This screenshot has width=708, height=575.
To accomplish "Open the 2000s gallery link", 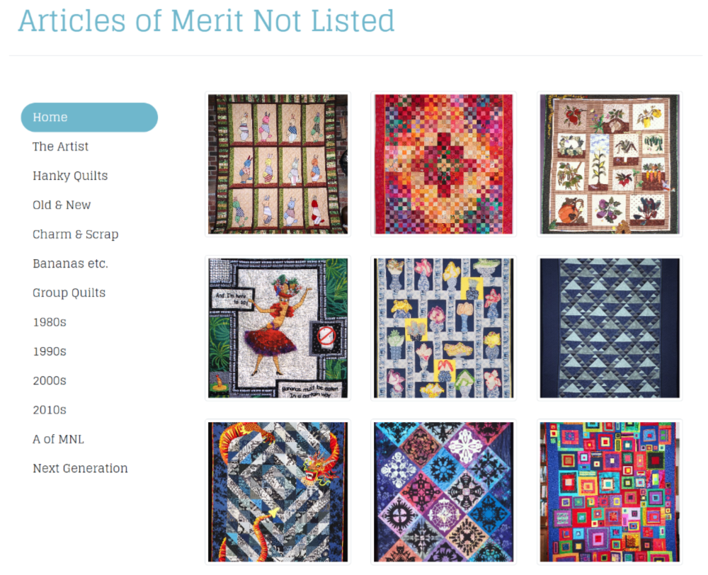I will [50, 380].
